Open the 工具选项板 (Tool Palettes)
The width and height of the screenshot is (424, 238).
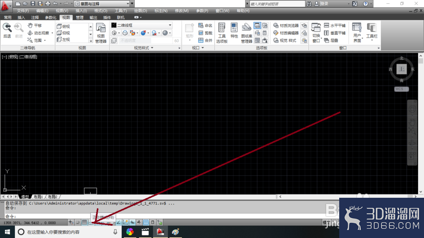(x=222, y=33)
